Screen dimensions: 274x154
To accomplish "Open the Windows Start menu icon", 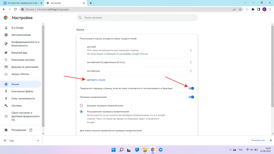I will click(113, 150).
